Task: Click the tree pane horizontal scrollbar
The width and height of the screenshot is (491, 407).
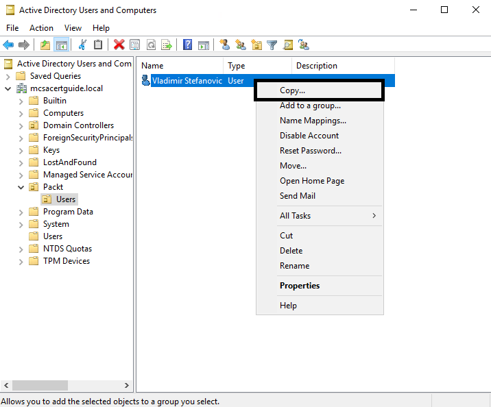Action: click(66, 386)
